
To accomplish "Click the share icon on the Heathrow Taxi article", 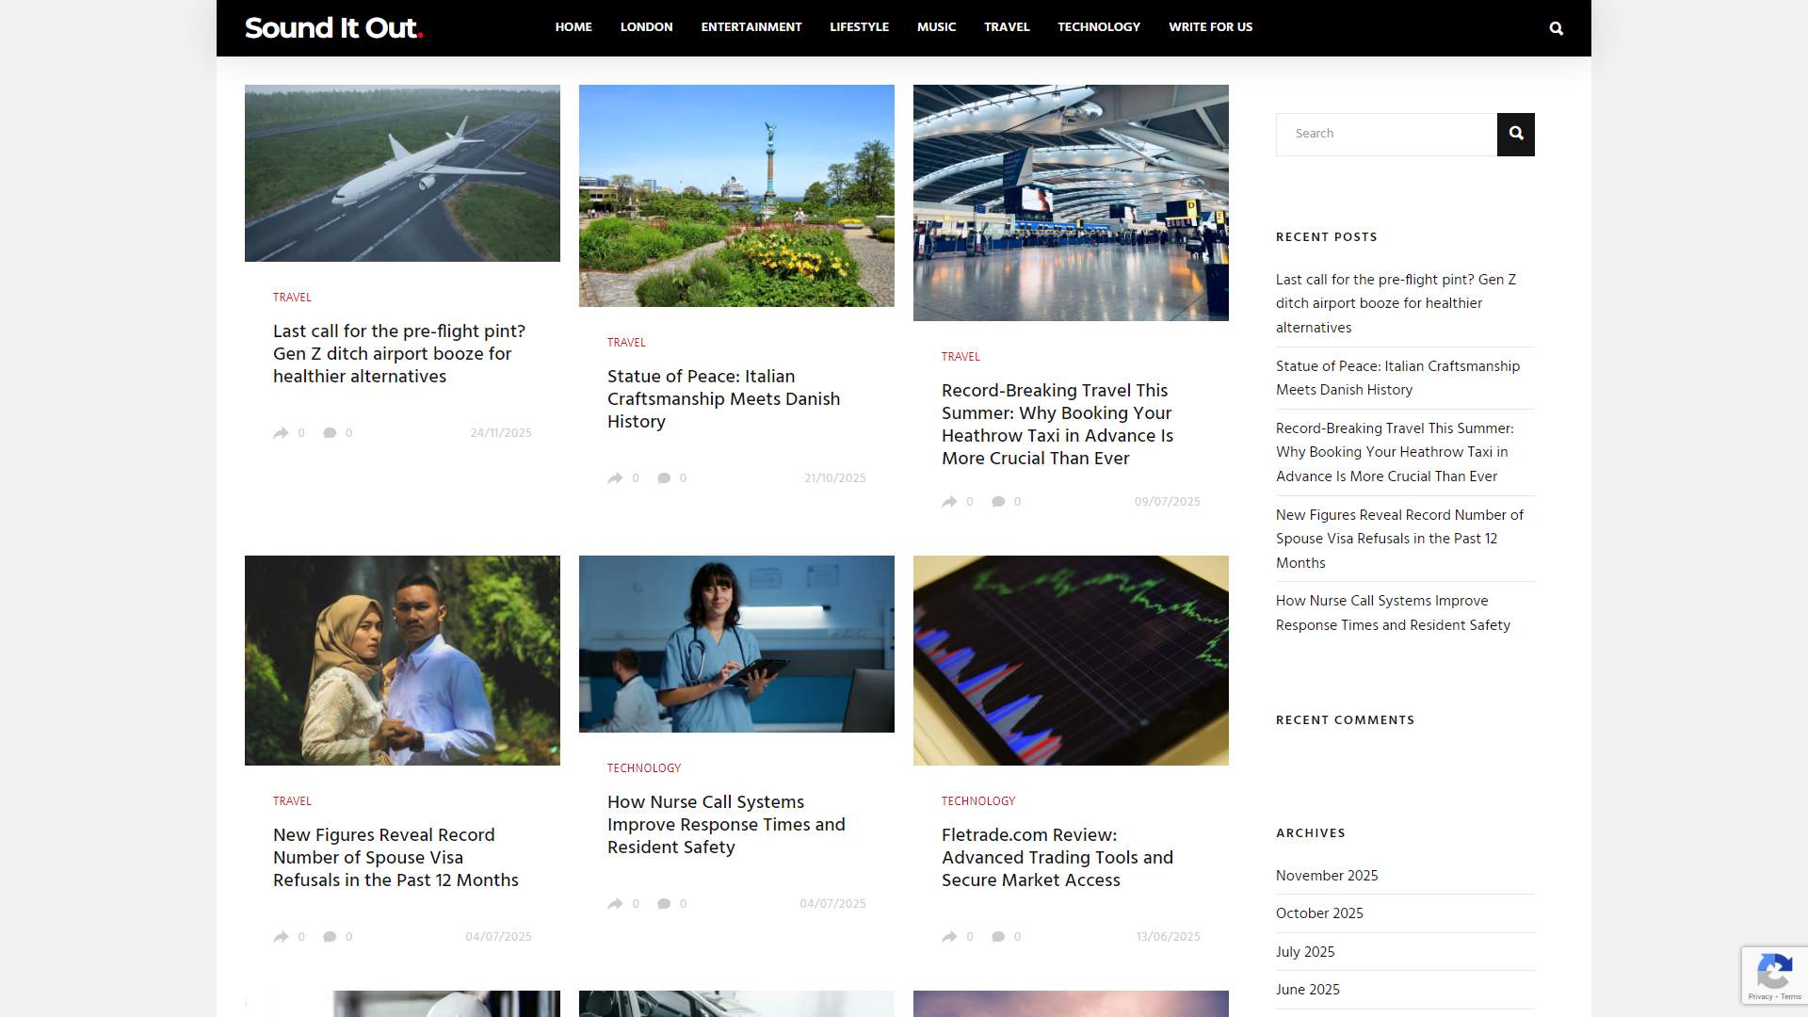I will [951, 501].
